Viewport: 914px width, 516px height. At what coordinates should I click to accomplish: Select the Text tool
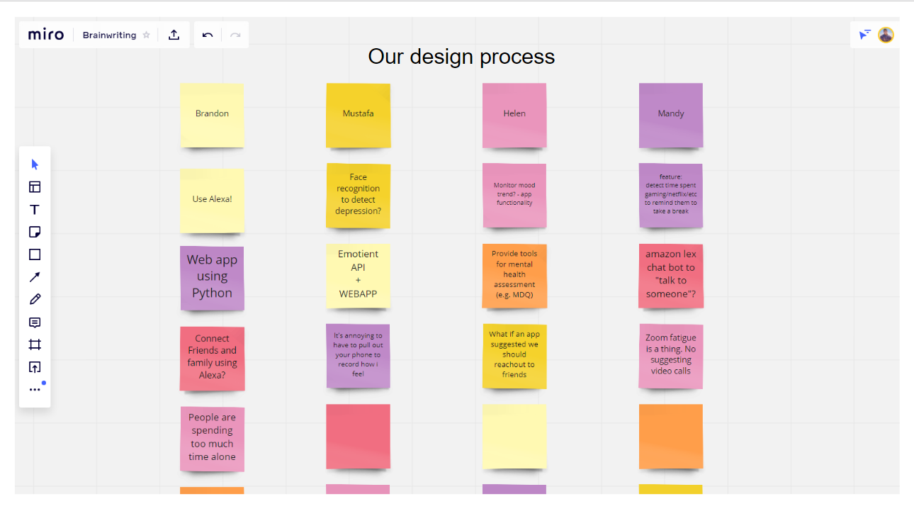click(35, 210)
